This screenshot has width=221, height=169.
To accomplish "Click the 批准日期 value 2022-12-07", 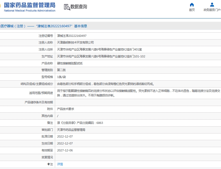I will 65,136.
